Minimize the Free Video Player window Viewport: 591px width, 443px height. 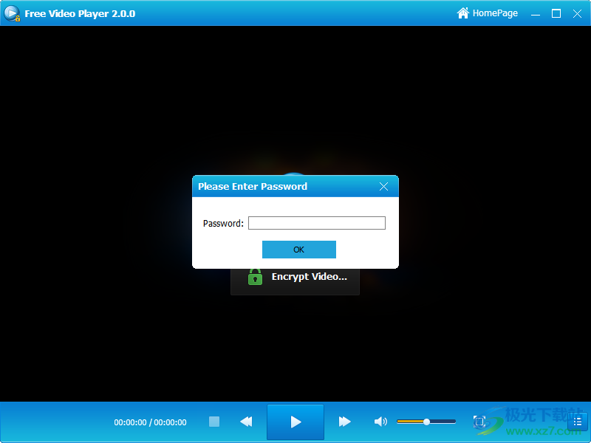pyautogui.click(x=535, y=13)
